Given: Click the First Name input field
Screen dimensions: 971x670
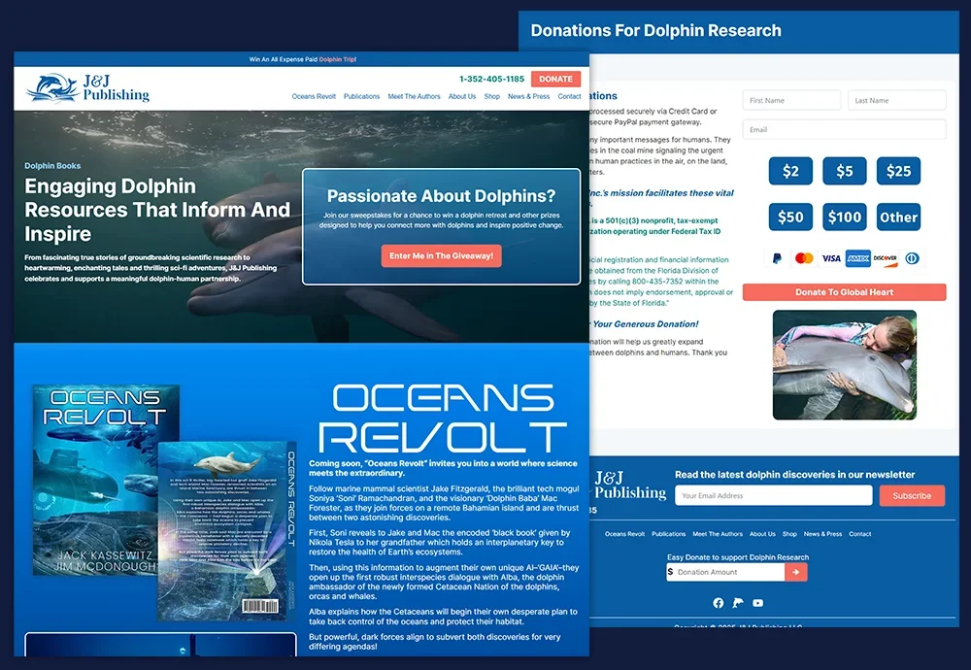Looking at the screenshot, I should pos(791,100).
